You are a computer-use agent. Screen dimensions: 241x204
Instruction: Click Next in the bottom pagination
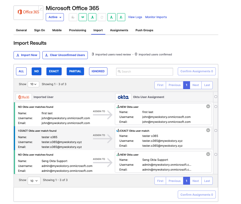pos(196,181)
